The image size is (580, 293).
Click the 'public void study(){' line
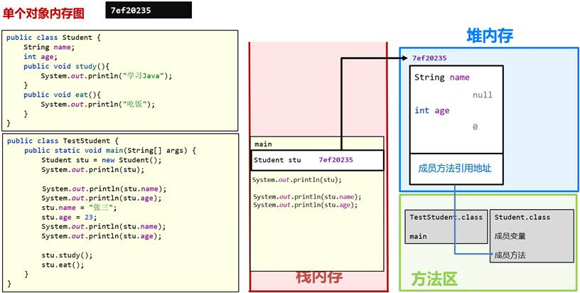tap(67, 66)
